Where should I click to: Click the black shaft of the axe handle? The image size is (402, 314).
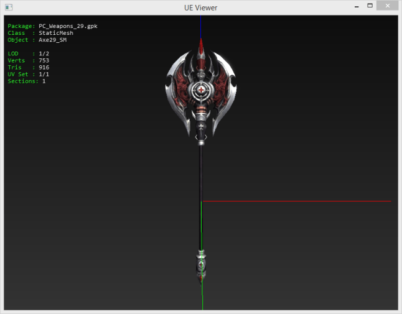pyautogui.click(x=201, y=187)
